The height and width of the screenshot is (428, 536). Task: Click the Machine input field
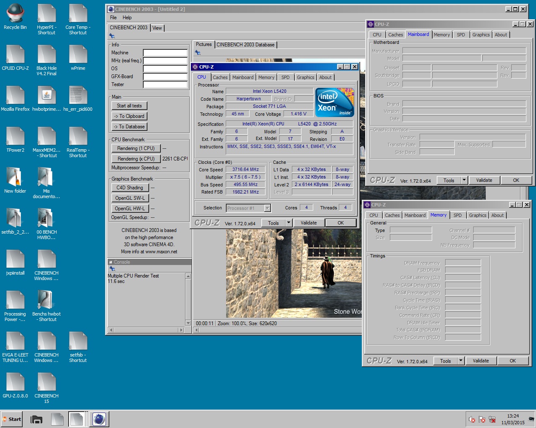(165, 53)
